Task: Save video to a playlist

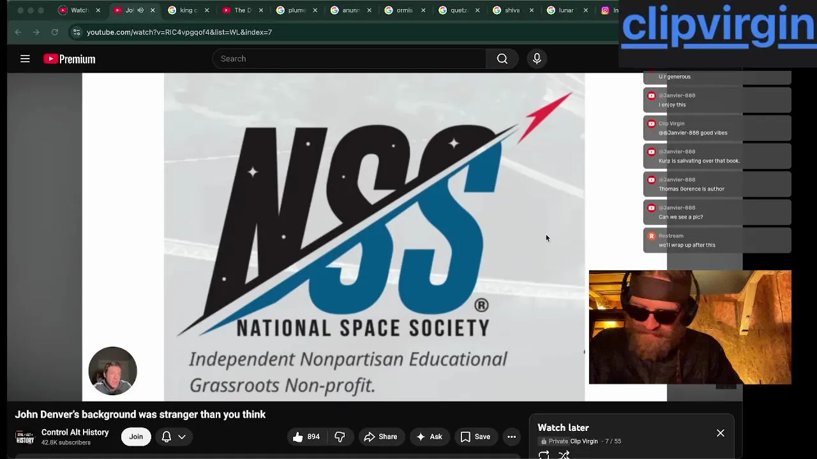Action: point(476,437)
